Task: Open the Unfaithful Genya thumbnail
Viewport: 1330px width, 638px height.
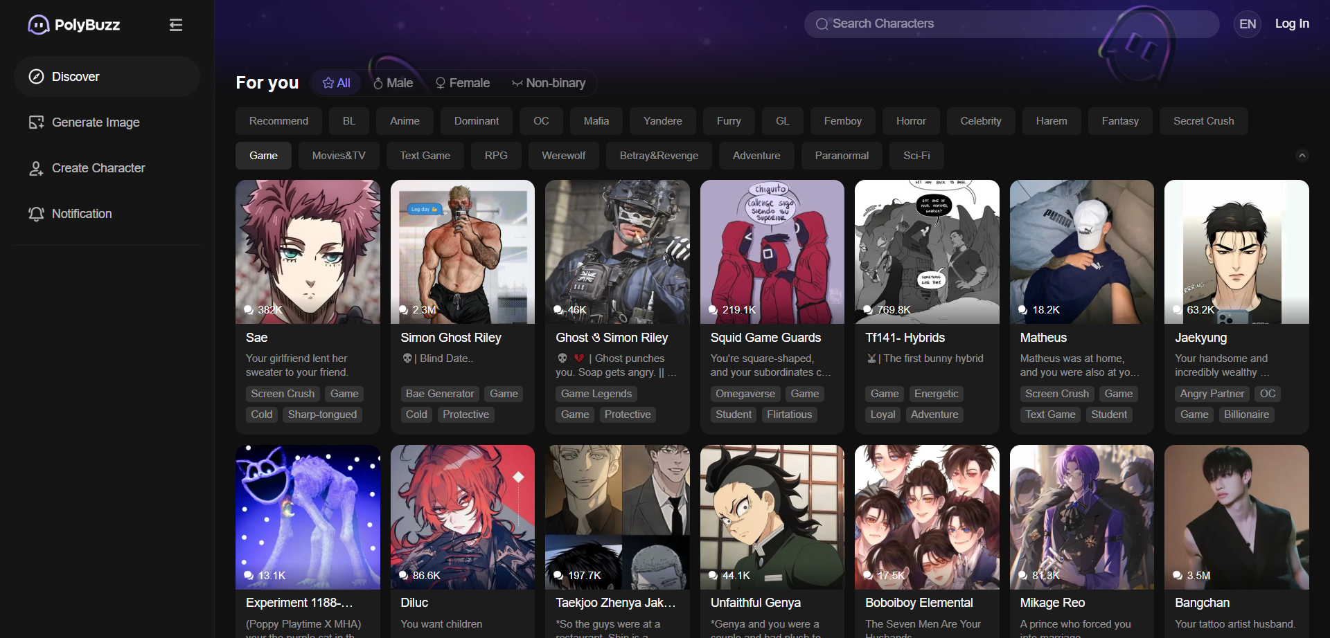Action: [772, 518]
